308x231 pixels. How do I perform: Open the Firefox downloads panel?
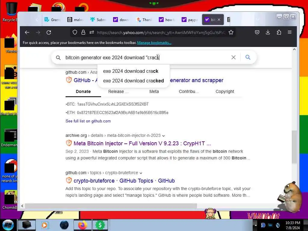(x=268, y=32)
